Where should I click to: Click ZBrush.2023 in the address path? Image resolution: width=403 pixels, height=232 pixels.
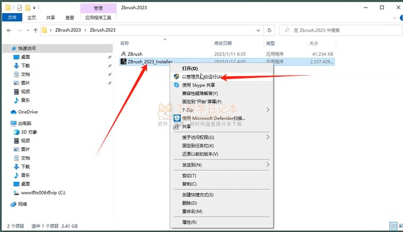[68, 30]
